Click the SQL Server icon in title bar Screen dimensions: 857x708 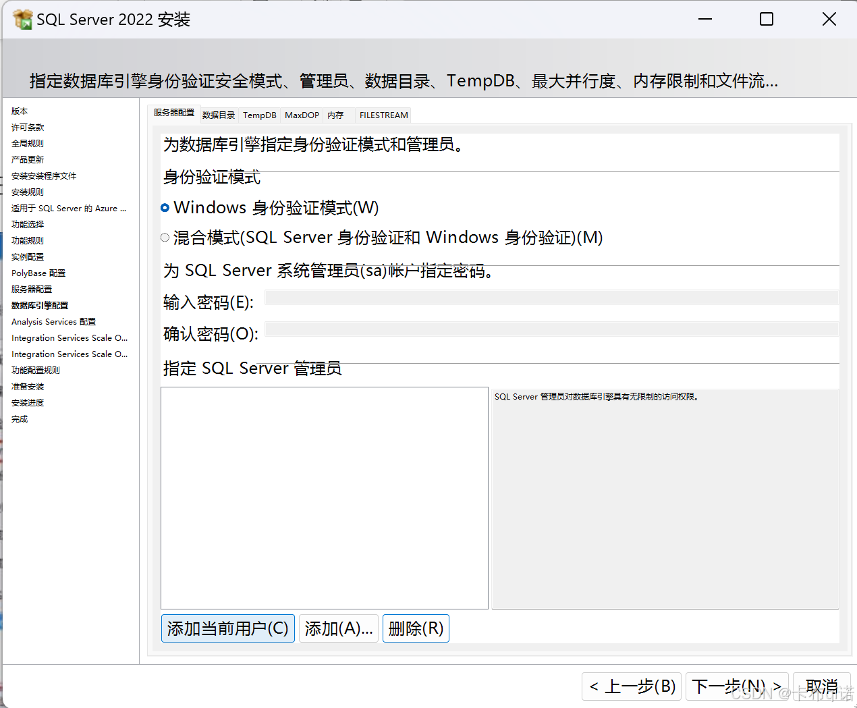20,19
